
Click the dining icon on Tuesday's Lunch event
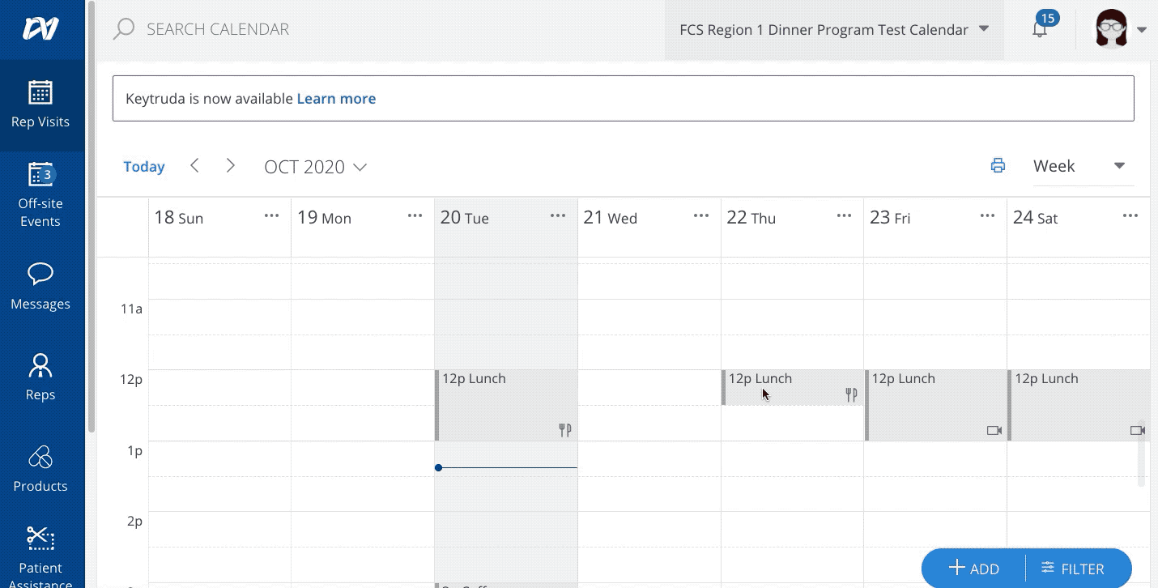(x=565, y=430)
